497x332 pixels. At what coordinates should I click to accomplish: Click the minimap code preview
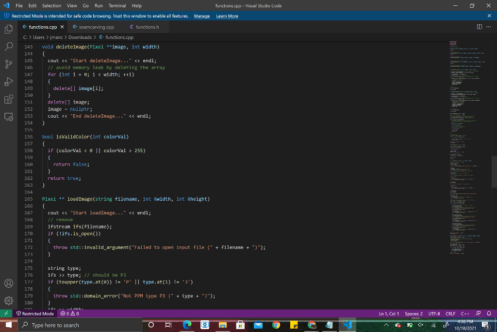click(x=464, y=146)
